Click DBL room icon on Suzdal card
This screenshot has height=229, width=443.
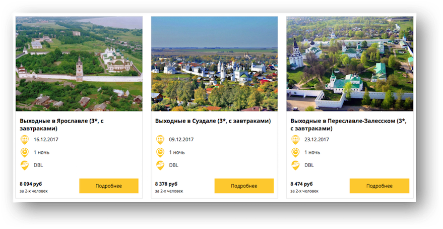click(x=160, y=165)
